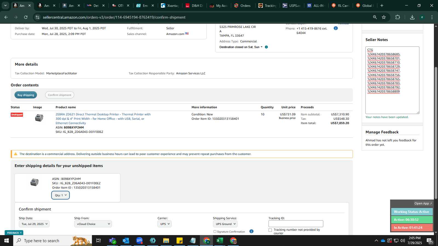Open volume control in system tray
The image size is (438, 246).
tap(403, 241)
